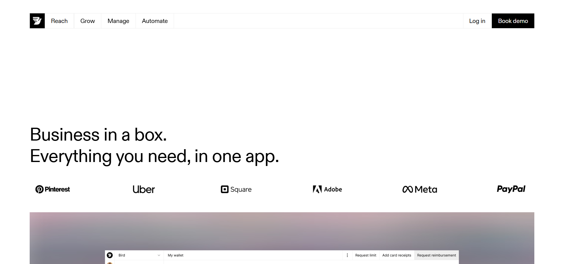564x264 pixels.
Task: Click the Book demo button
Action: pos(513,21)
